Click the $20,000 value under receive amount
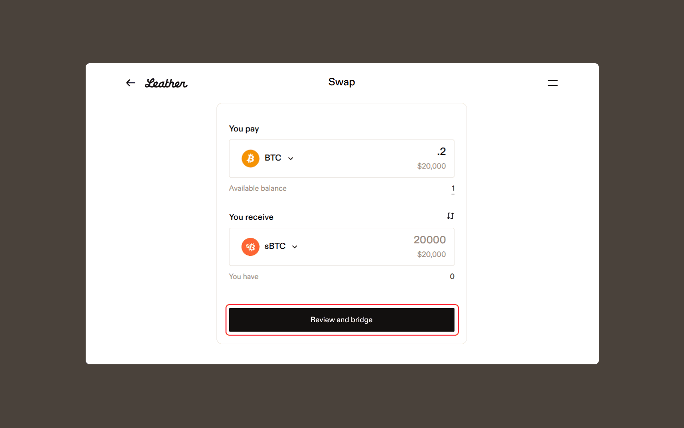The height and width of the screenshot is (428, 684). [431, 254]
